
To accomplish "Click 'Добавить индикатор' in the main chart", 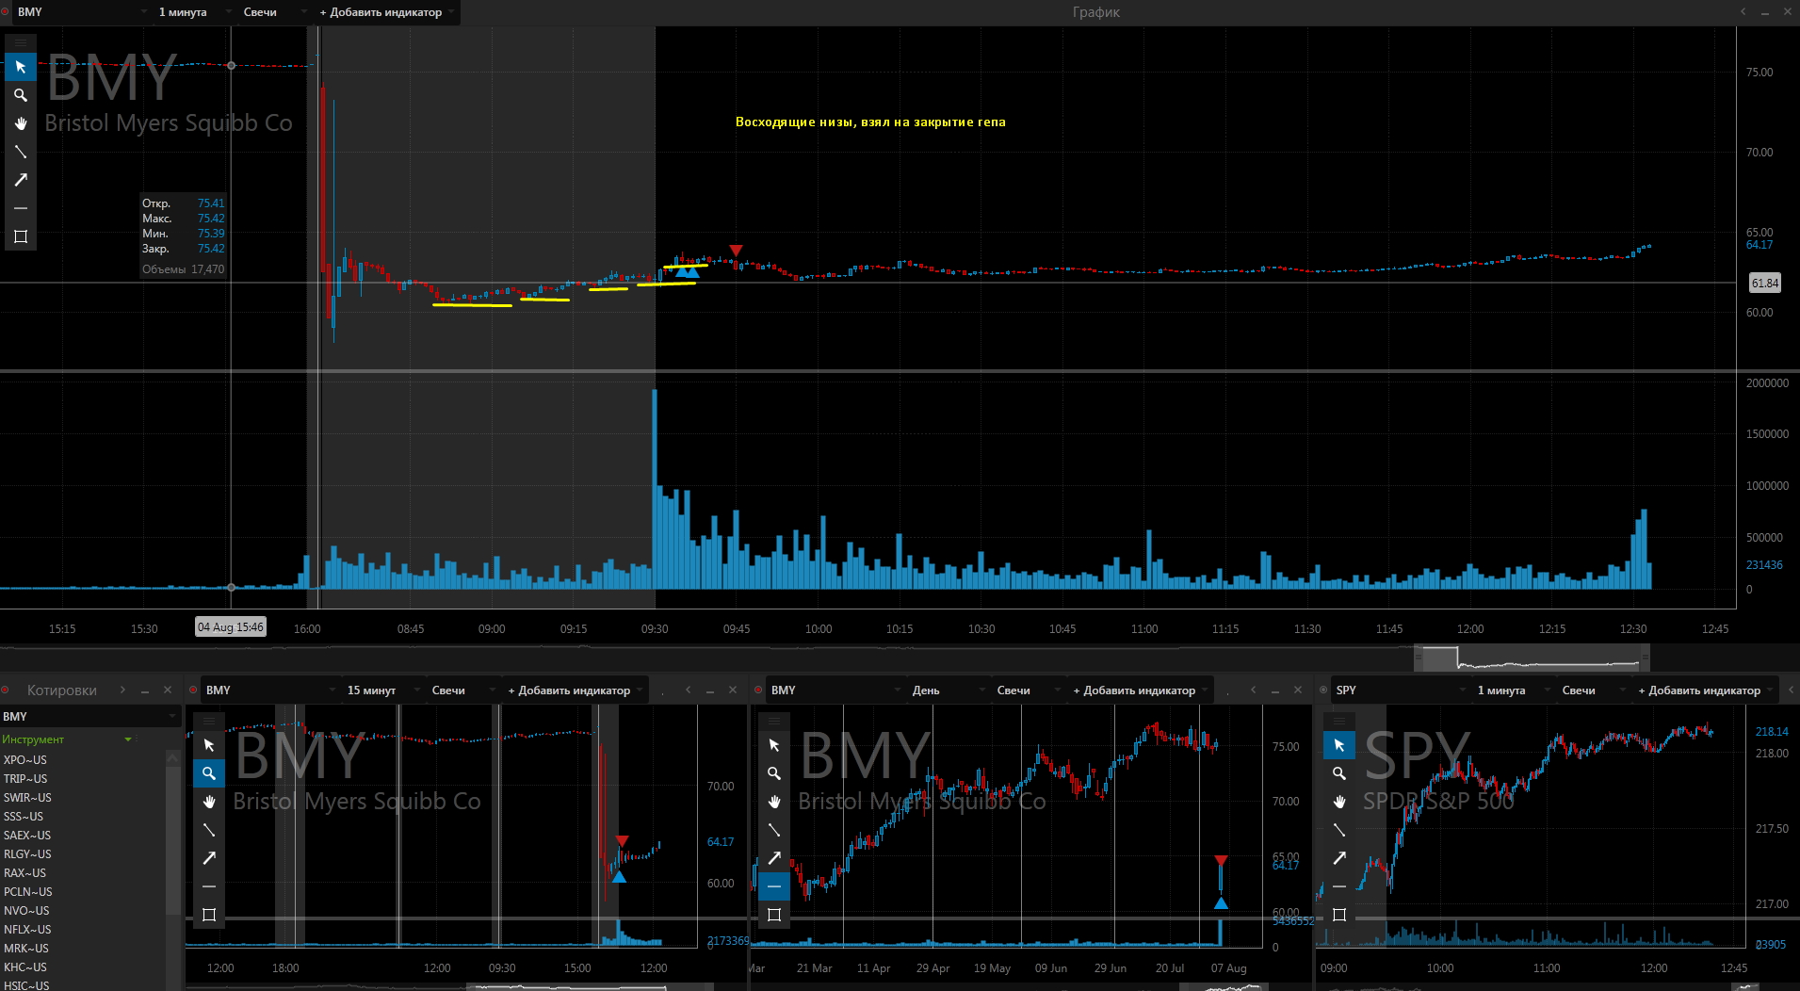I will 385,12.
